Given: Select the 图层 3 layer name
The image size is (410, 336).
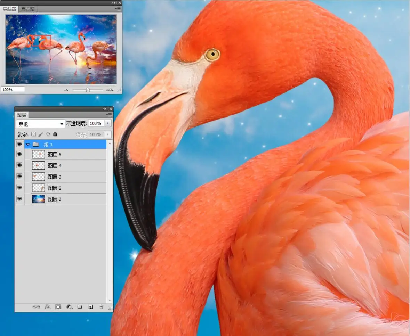Looking at the screenshot, I should coord(54,177).
